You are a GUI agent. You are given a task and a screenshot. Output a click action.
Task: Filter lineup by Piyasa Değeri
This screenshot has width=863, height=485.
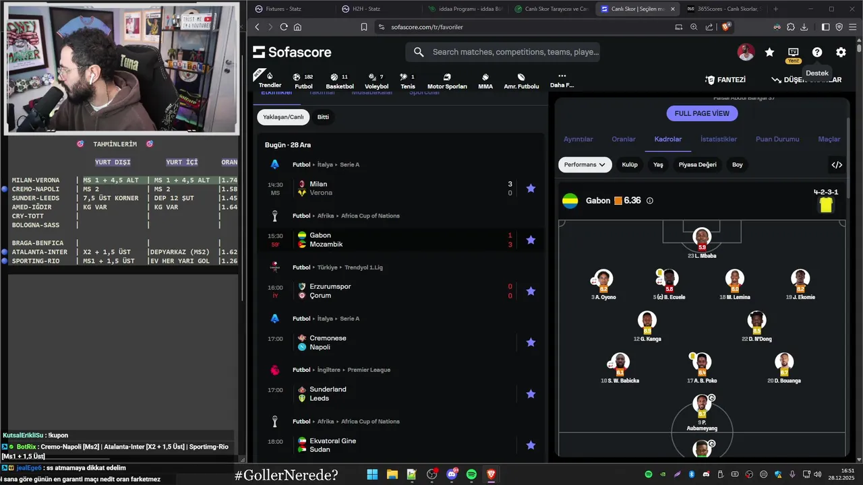tap(697, 164)
